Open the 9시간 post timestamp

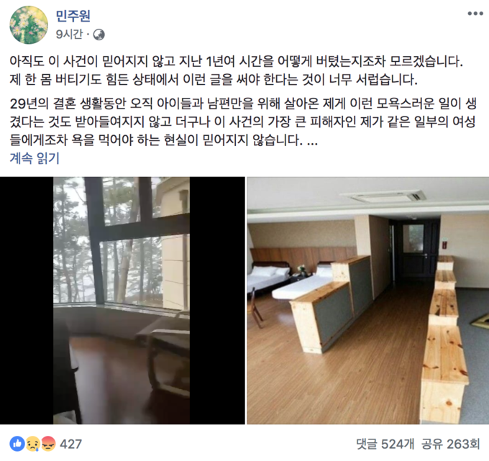(x=69, y=34)
